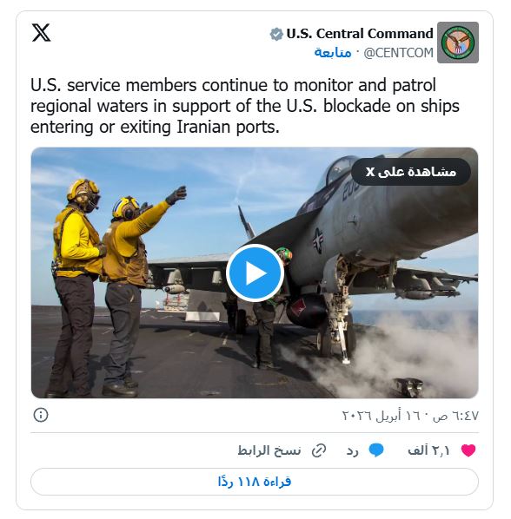Open the @CENTCOM handle link

(398, 53)
